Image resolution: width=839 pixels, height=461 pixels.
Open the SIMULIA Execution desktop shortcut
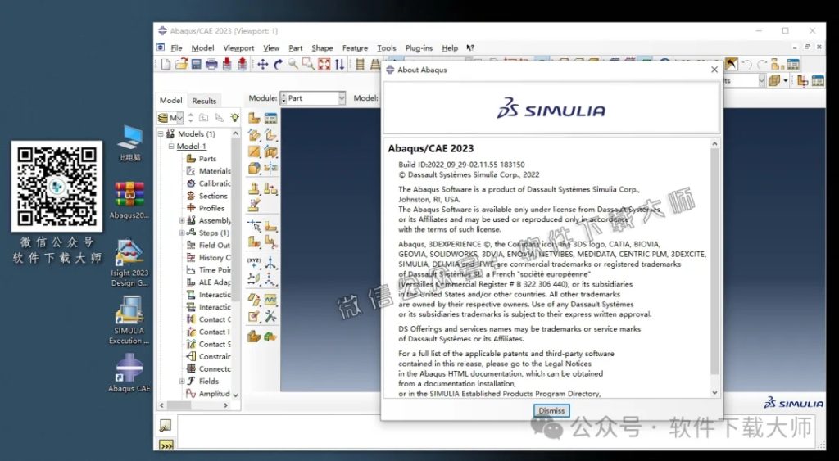(129, 320)
